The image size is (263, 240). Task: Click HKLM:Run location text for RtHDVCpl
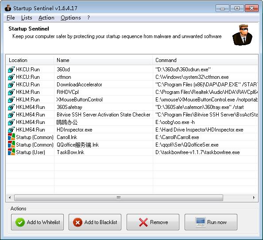[x=28, y=92]
